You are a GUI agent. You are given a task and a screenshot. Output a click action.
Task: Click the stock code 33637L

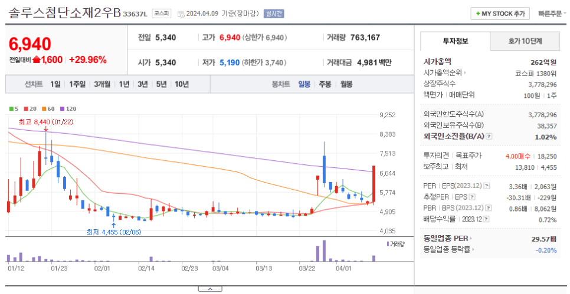click(x=135, y=14)
